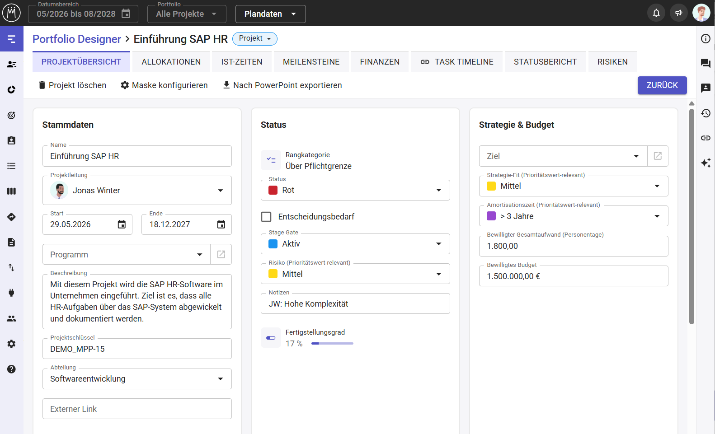Switch to the Task Timeline tab
This screenshot has height=434, width=715.
456,62
